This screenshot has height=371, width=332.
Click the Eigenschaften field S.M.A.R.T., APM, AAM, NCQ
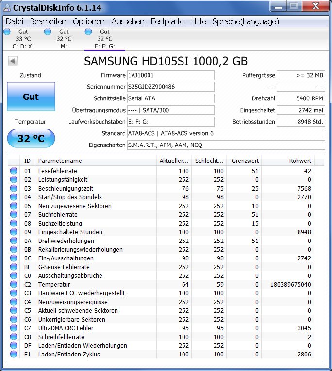[x=226, y=145]
